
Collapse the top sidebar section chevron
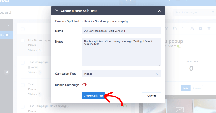pos(8,26)
